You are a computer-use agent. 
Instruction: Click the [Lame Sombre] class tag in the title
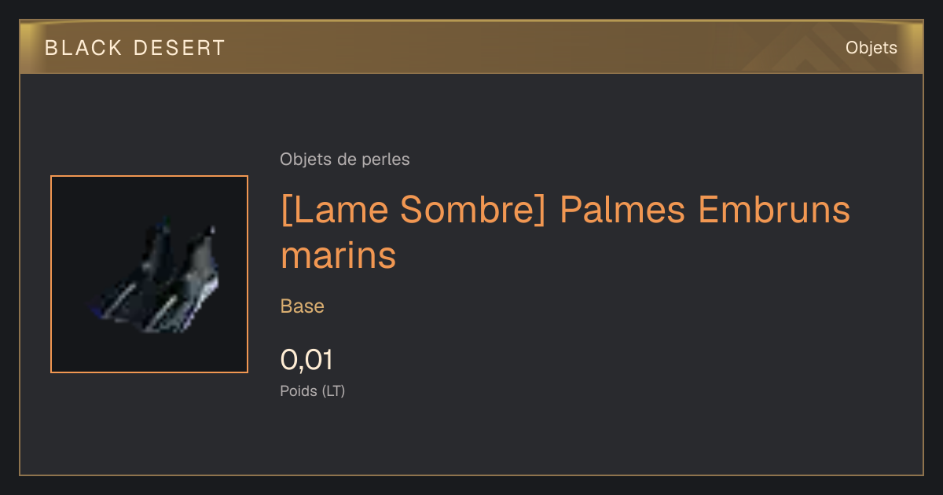tap(413, 211)
